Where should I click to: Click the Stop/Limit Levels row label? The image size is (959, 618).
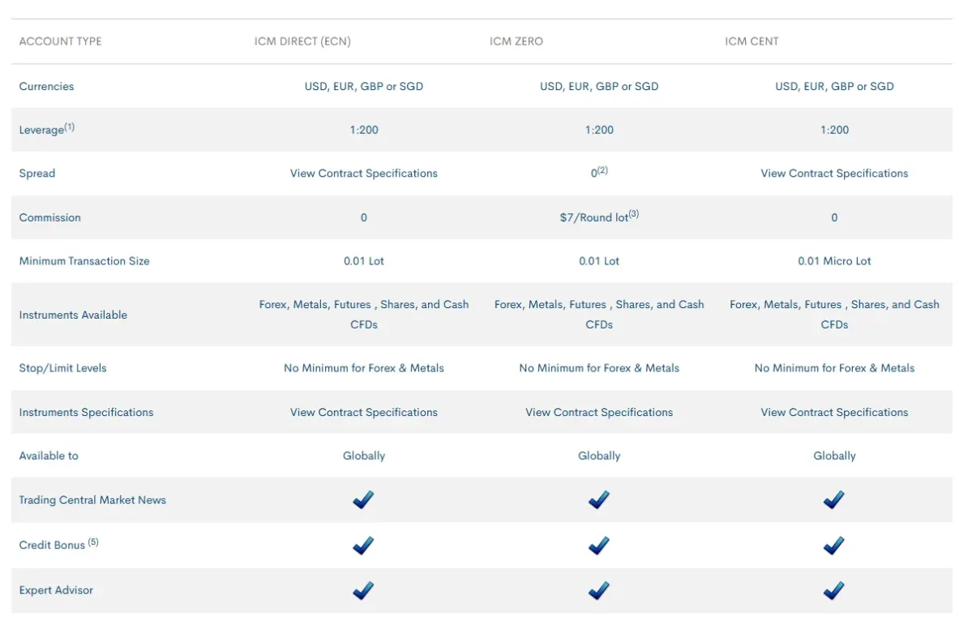pyautogui.click(x=62, y=367)
